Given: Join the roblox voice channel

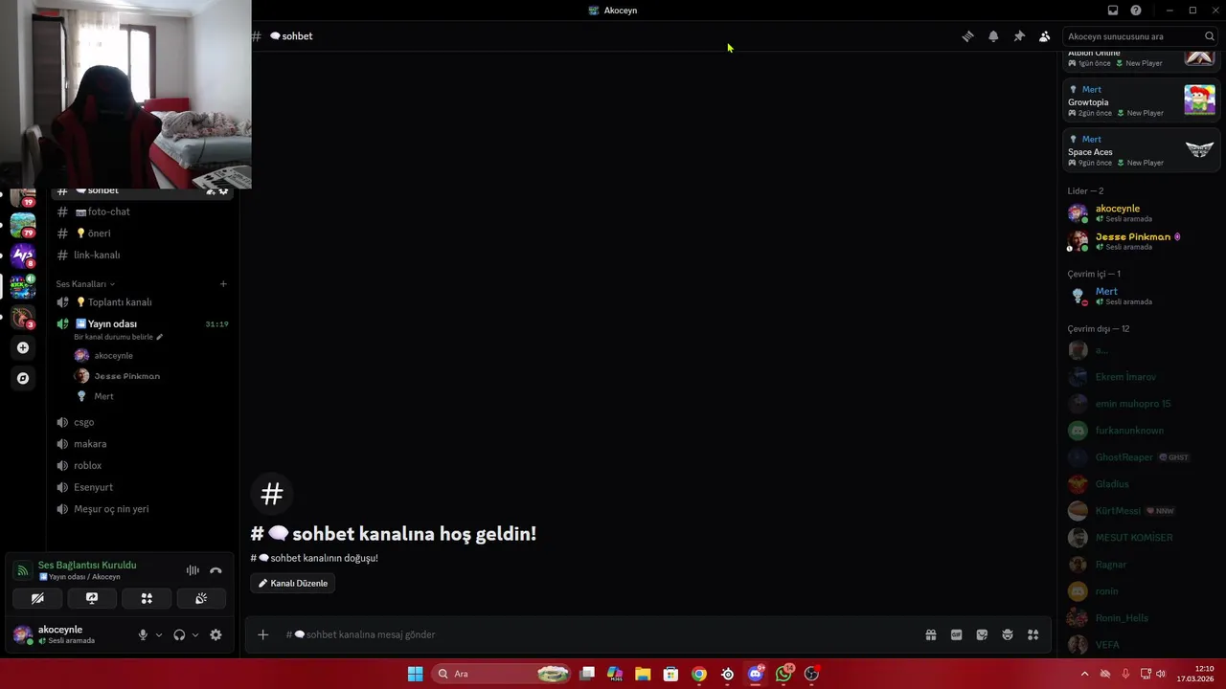Looking at the screenshot, I should (144, 466).
